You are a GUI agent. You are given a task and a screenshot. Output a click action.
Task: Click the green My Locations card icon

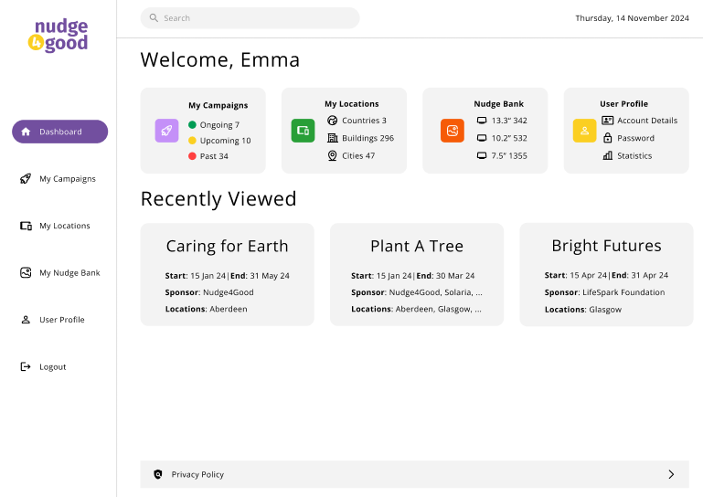tap(303, 131)
